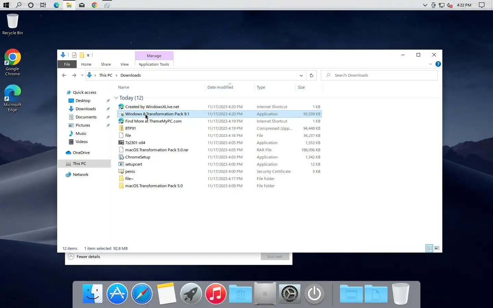Click the Mac Pro tower dock icon
The image size is (493, 308).
click(265, 294)
